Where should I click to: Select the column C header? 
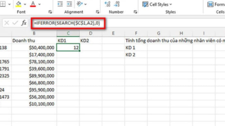pos(68,33)
